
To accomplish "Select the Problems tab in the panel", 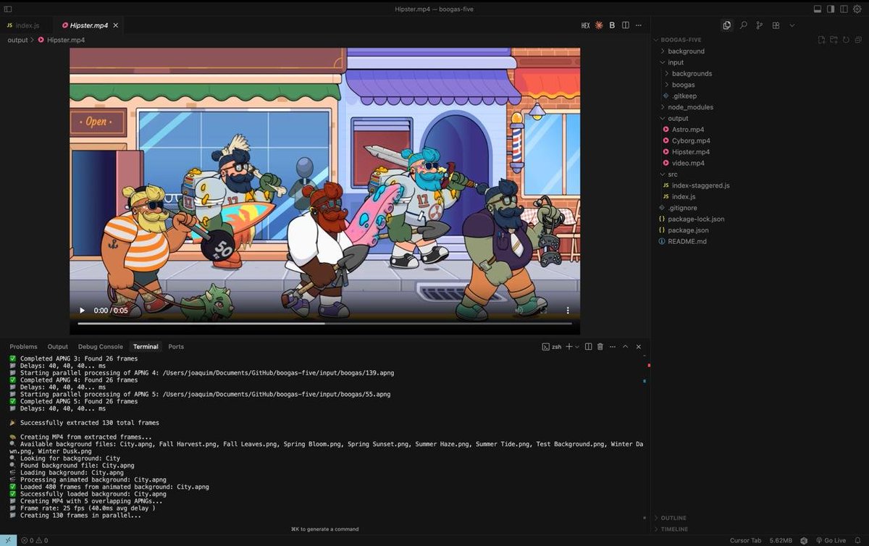I will [x=23, y=346].
